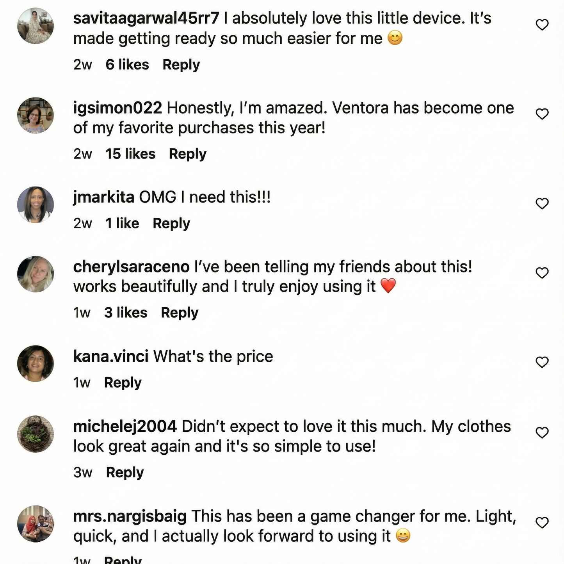564x564 pixels.
Task: Reply to jmarkita's comment
Action: click(171, 224)
